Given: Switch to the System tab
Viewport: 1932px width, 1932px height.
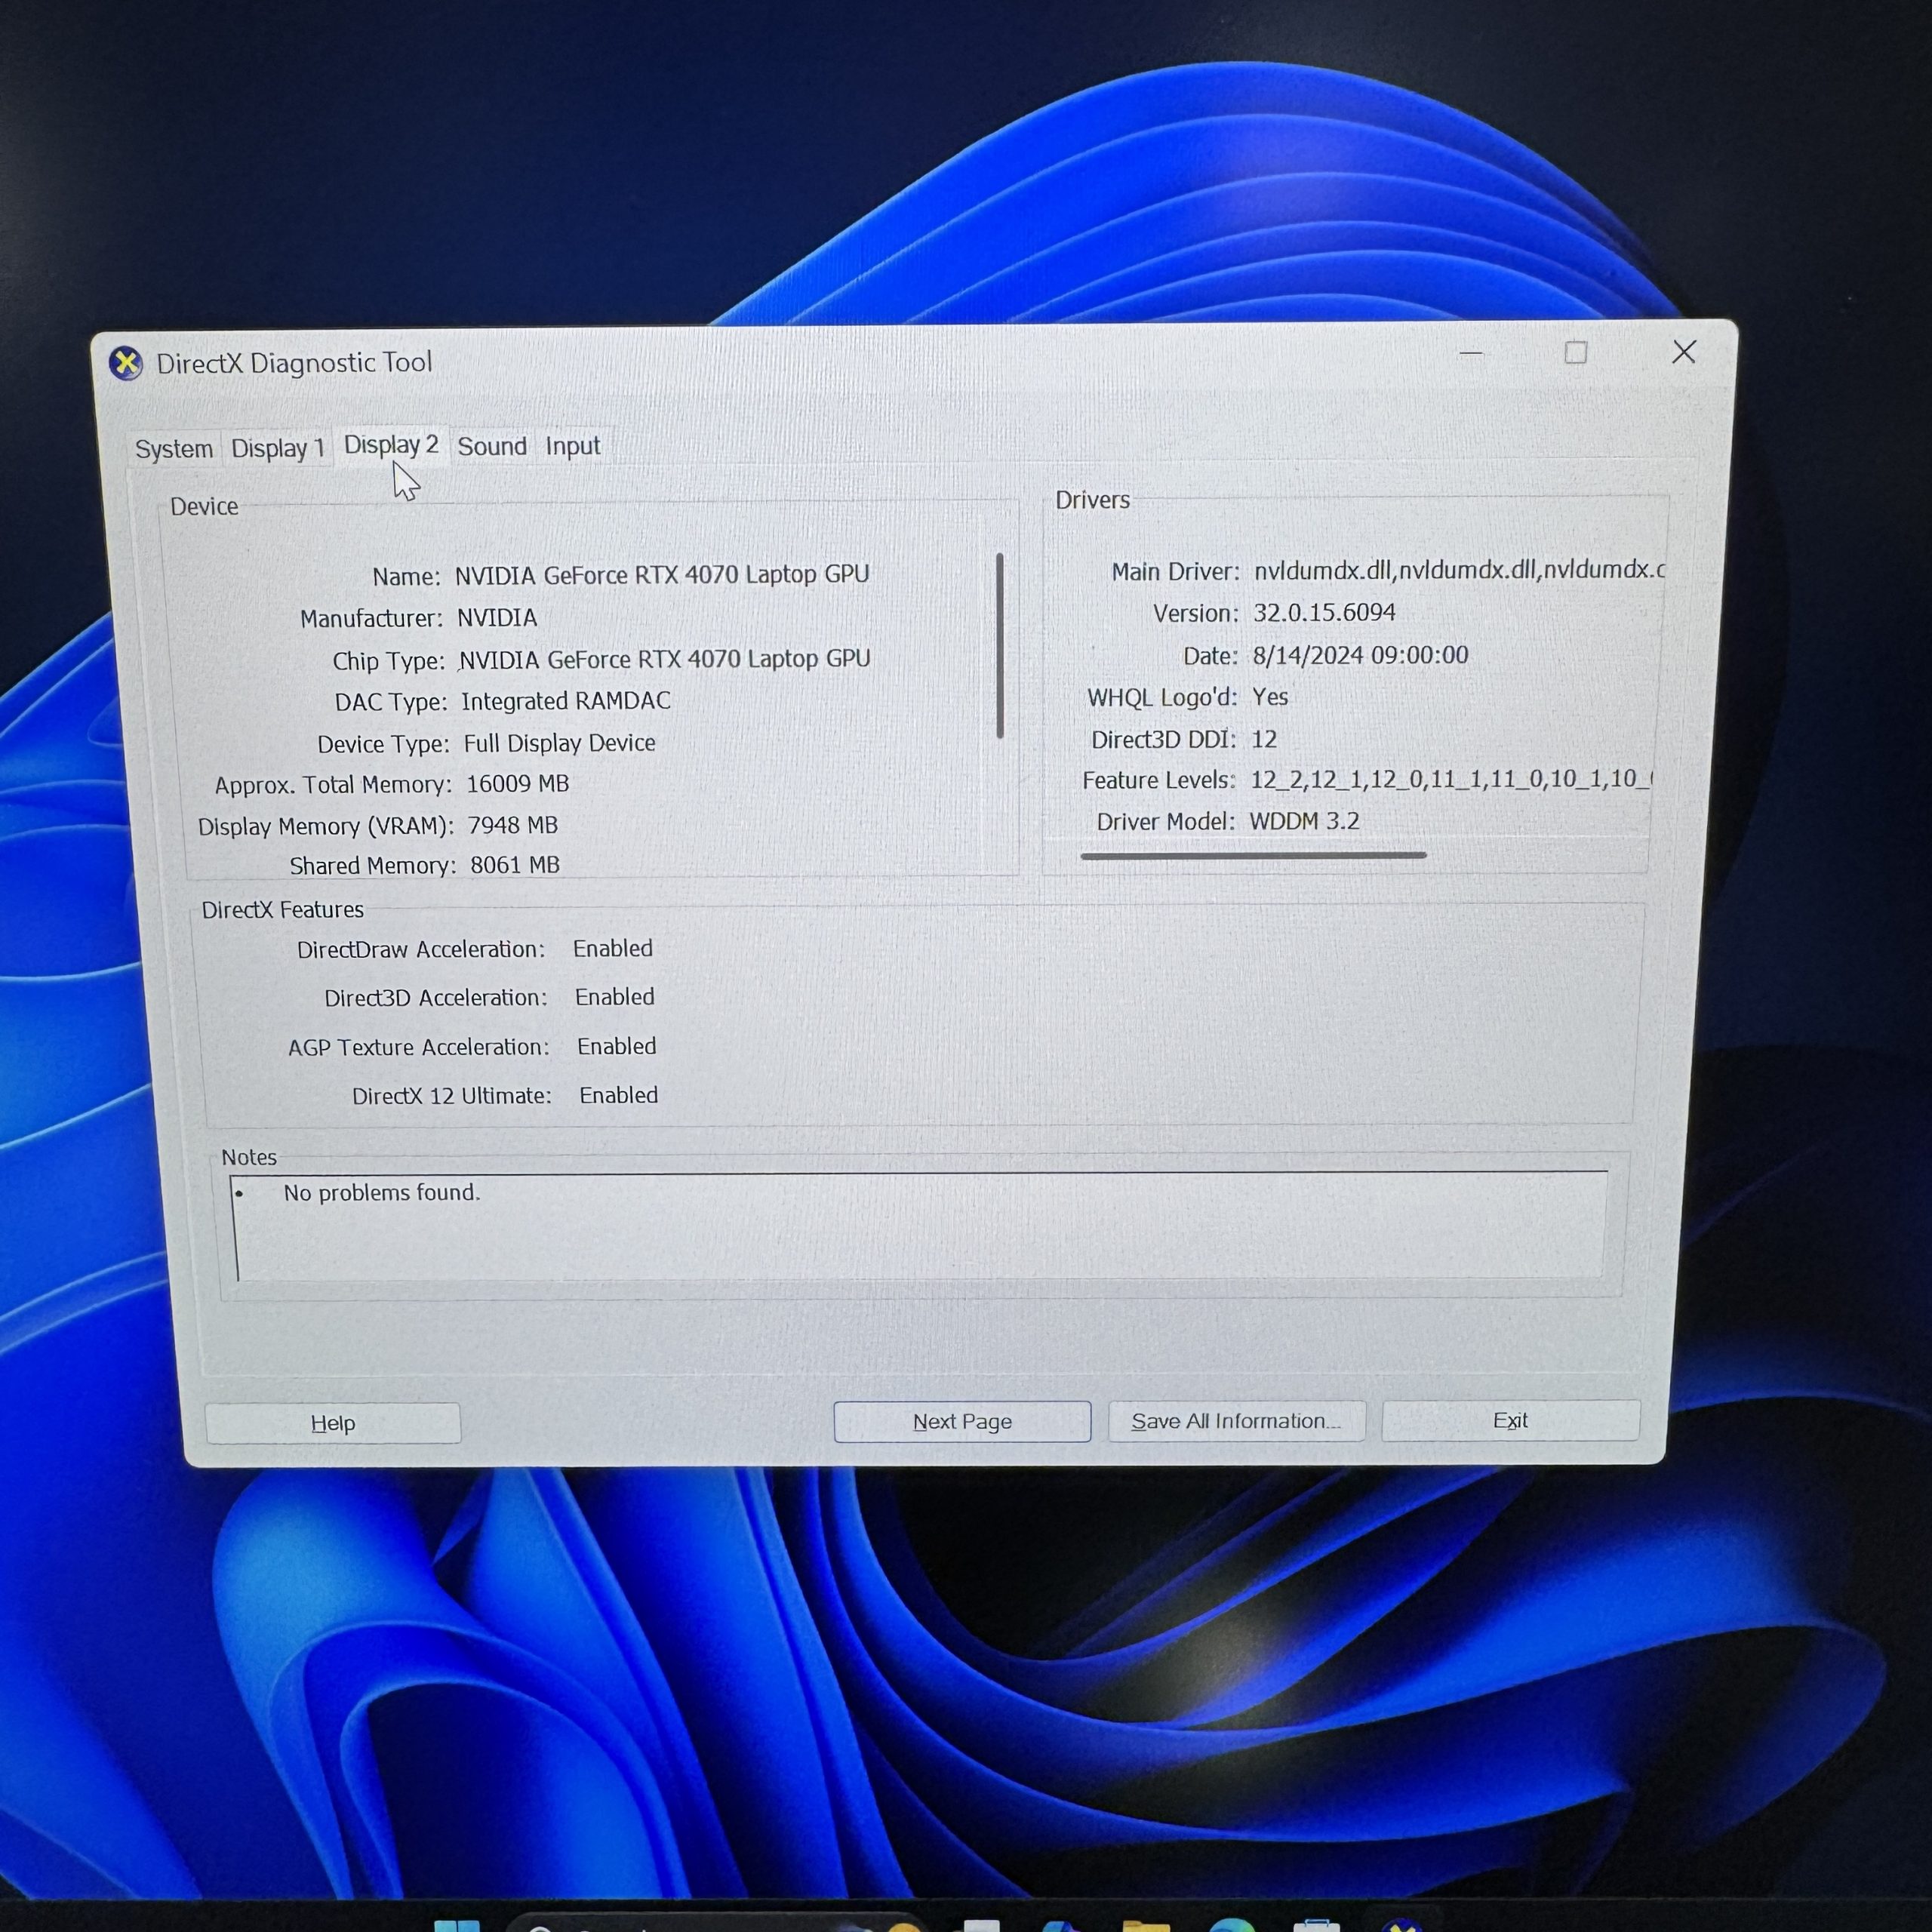Looking at the screenshot, I should coord(174,449).
